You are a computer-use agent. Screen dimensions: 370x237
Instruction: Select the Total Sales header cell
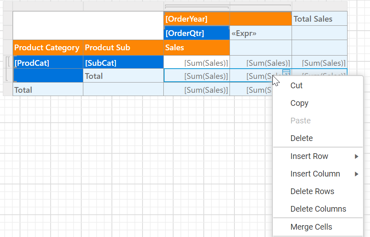tap(319, 19)
